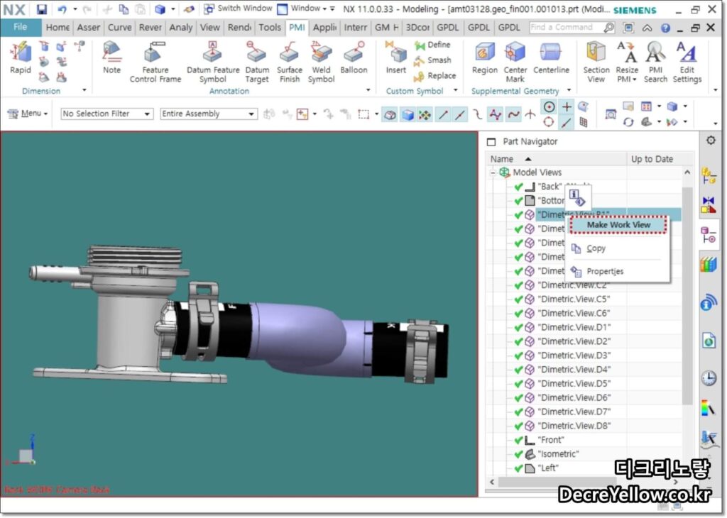The height and width of the screenshot is (518, 727).
Task: Open the Entire Assembly scope dropdown
Action: tap(208, 114)
